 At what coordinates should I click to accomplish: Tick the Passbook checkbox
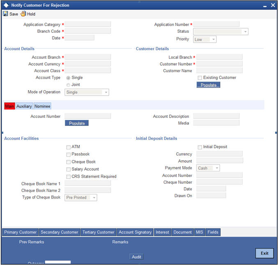click(69, 155)
